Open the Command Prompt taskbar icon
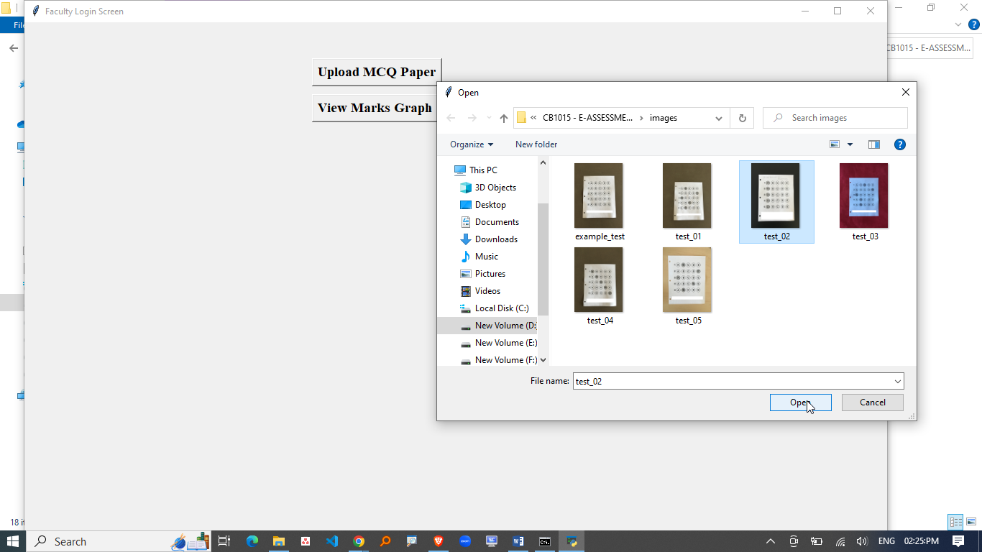This screenshot has height=552, width=982. [x=545, y=541]
